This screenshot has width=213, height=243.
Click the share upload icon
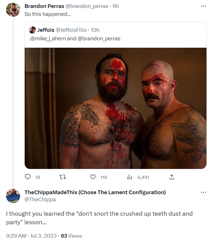pos(171,177)
